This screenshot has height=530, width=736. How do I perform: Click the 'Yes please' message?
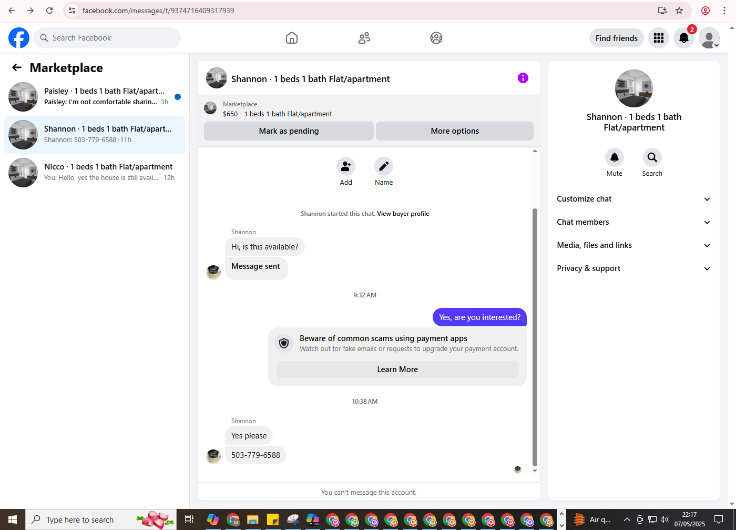click(x=249, y=436)
